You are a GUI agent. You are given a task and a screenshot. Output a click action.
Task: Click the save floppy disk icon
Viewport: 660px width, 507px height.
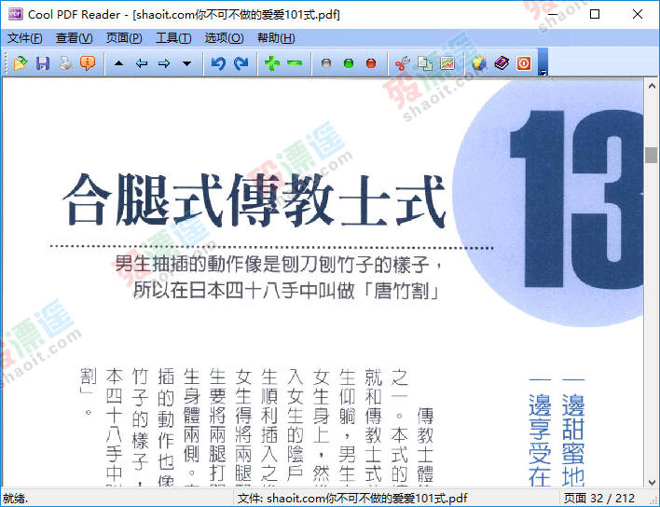click(43, 63)
